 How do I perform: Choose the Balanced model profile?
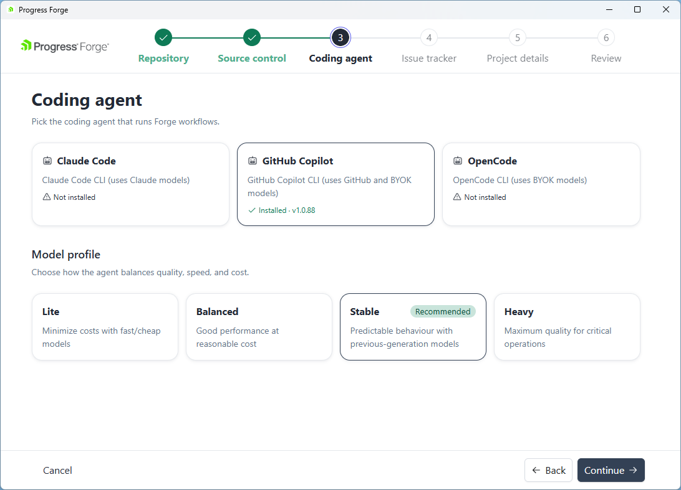tap(259, 327)
